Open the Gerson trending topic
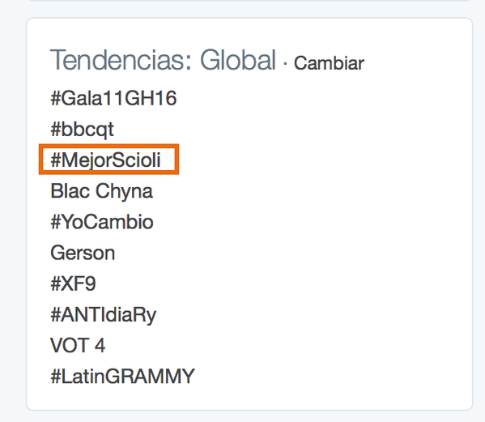Viewport: 485px width, 422px height. (83, 253)
